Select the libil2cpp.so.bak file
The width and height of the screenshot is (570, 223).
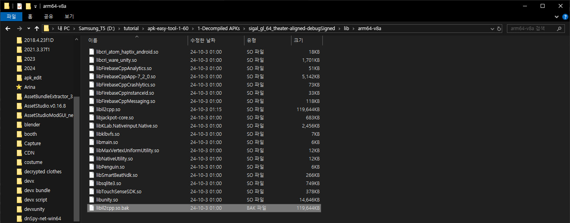(112, 208)
